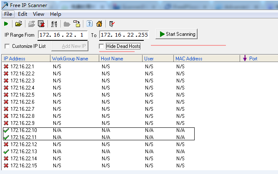Click the Host Name N/S cell for 172.16.22.14

(x=106, y=159)
